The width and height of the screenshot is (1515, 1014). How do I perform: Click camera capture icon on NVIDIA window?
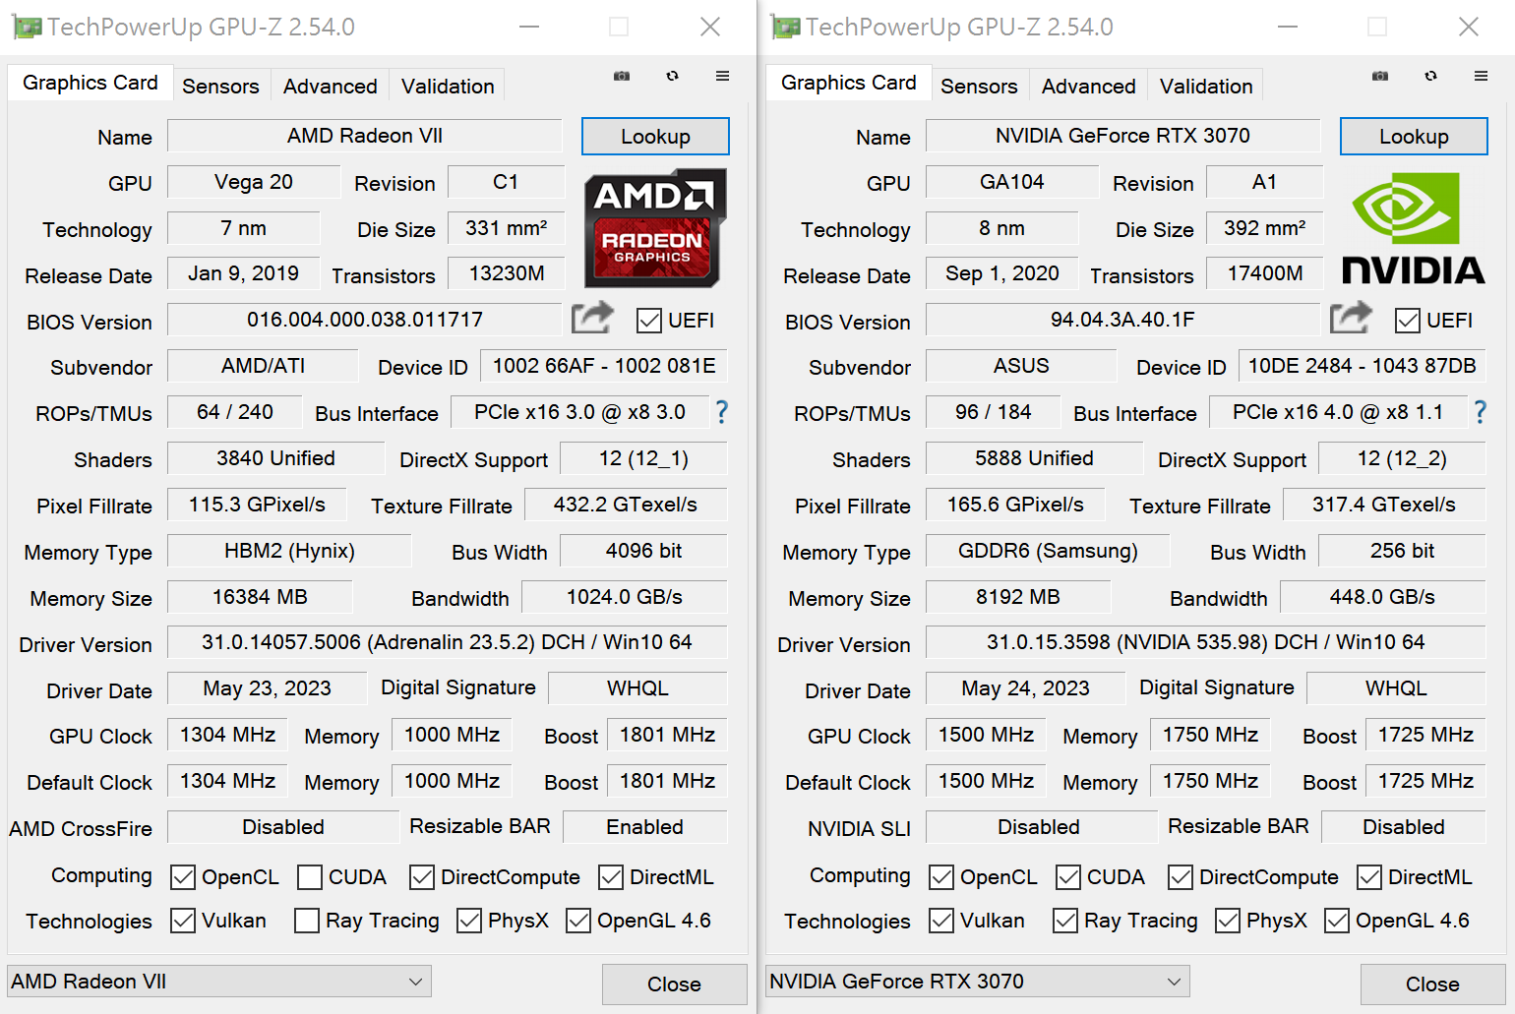point(1379,76)
